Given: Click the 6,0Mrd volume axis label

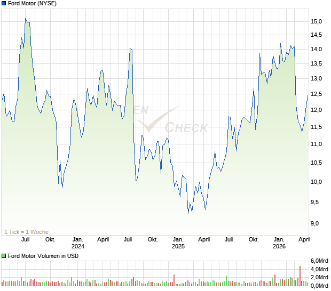Looking at the screenshot, I should [x=319, y=261].
